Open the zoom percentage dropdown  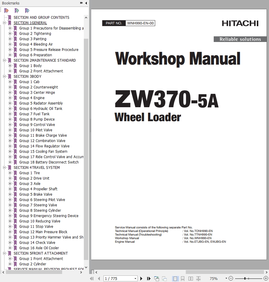click(226, 278)
